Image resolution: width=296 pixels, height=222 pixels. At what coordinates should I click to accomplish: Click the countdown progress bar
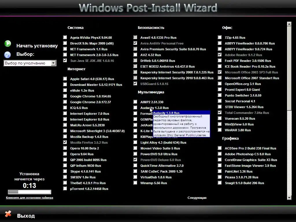tap(29, 192)
